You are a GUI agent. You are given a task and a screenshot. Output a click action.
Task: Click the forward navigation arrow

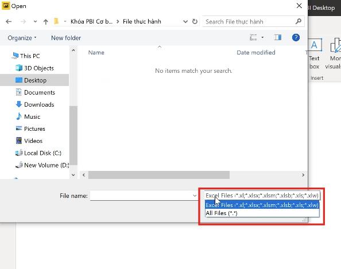[23, 22]
